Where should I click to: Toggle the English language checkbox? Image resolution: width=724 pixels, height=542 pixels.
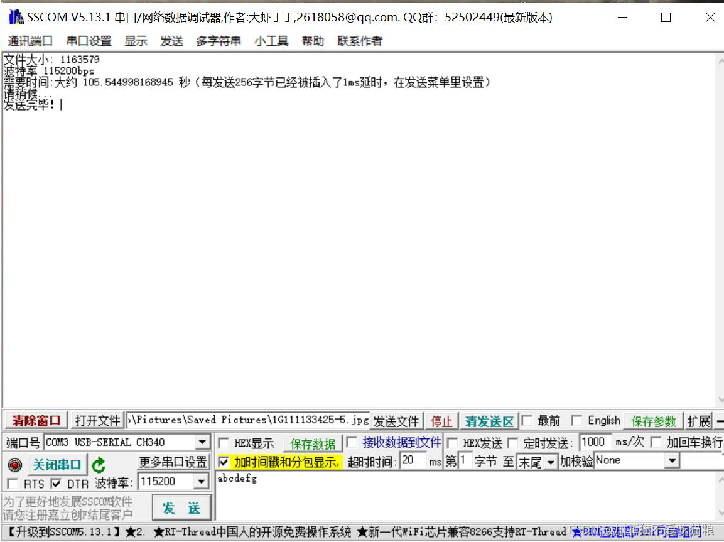(576, 421)
